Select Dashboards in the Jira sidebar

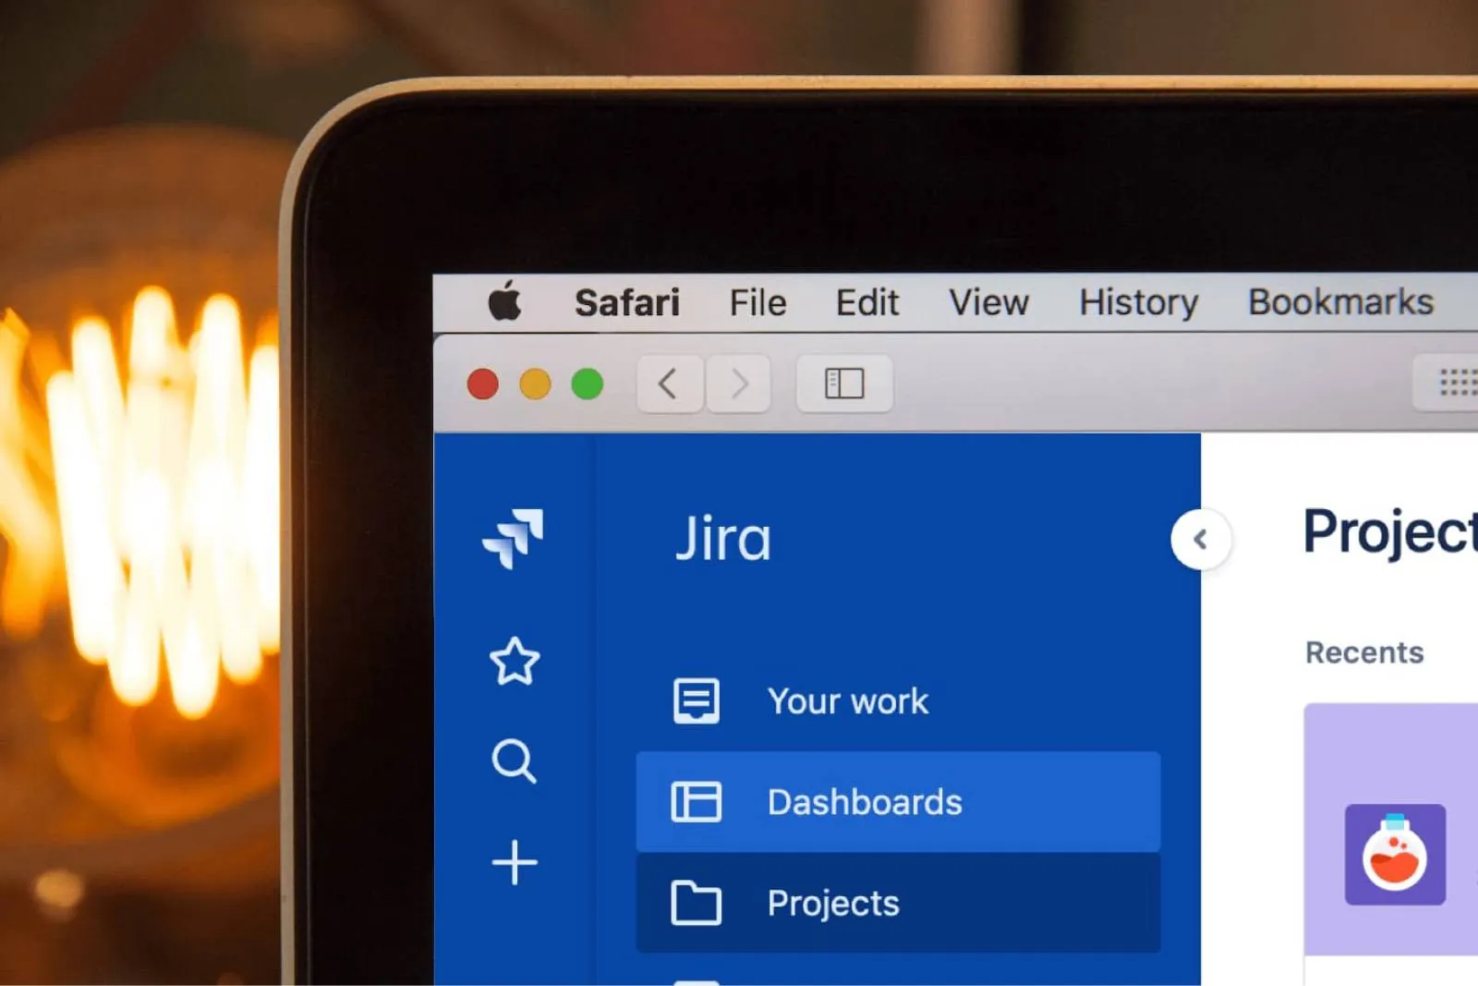coord(864,802)
